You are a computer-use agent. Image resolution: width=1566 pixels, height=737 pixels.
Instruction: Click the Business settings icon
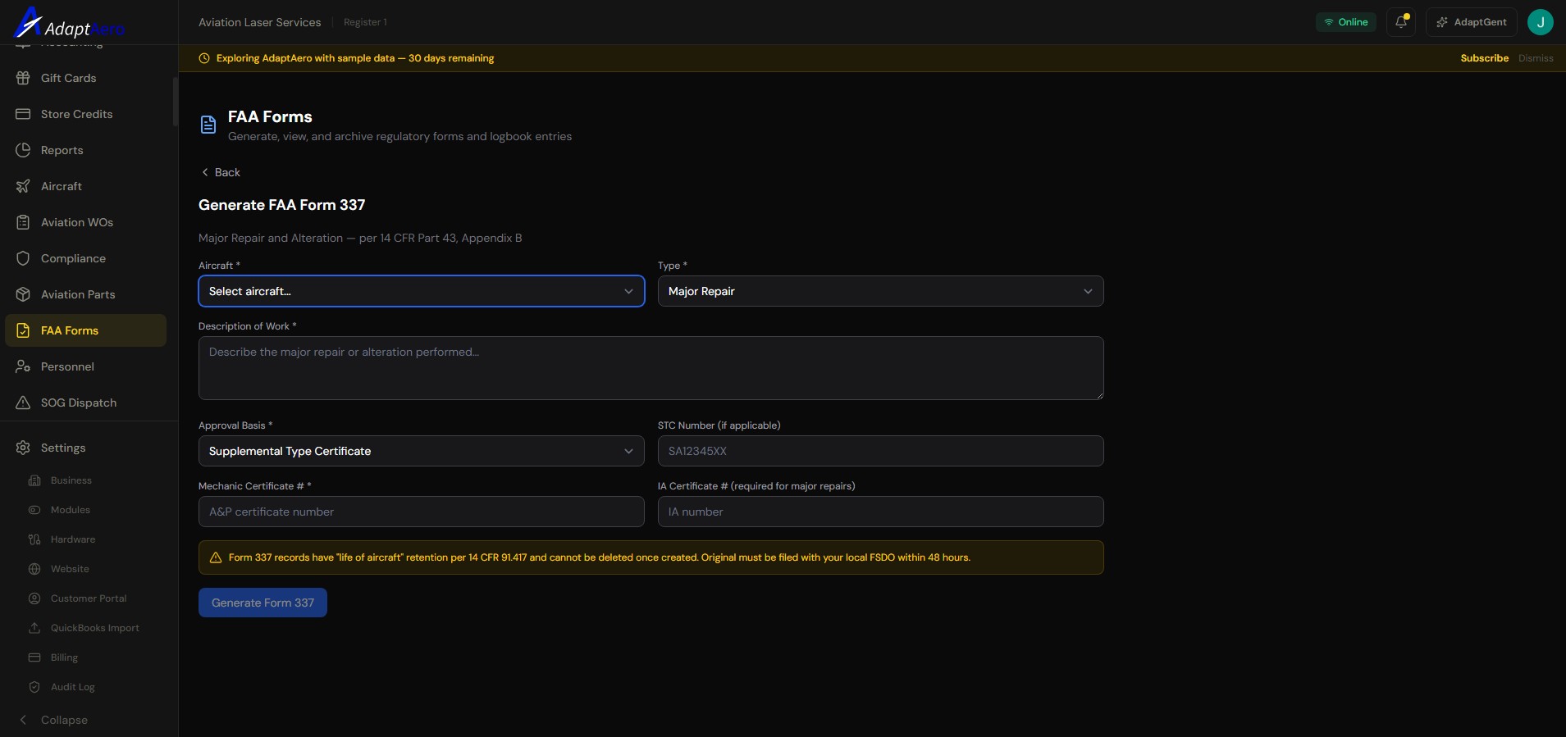pos(34,480)
